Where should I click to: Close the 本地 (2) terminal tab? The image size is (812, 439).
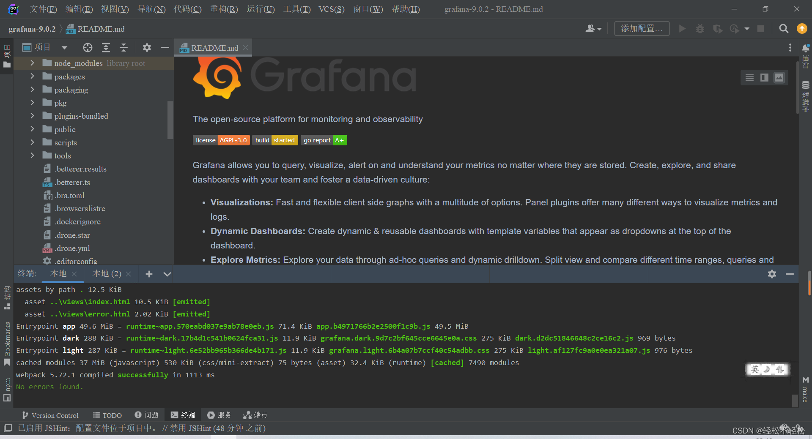pos(129,274)
